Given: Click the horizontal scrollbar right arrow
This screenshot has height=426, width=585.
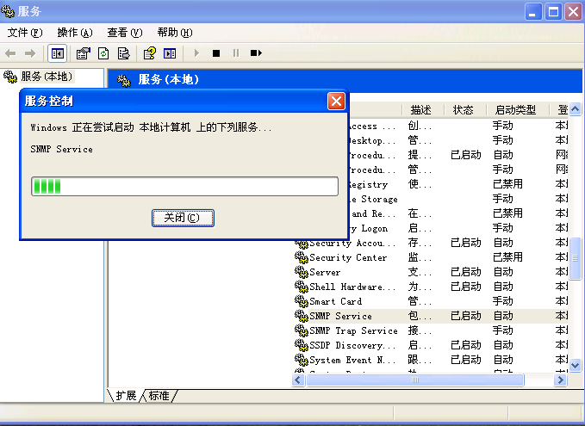Looking at the screenshot, I should coord(560,380).
